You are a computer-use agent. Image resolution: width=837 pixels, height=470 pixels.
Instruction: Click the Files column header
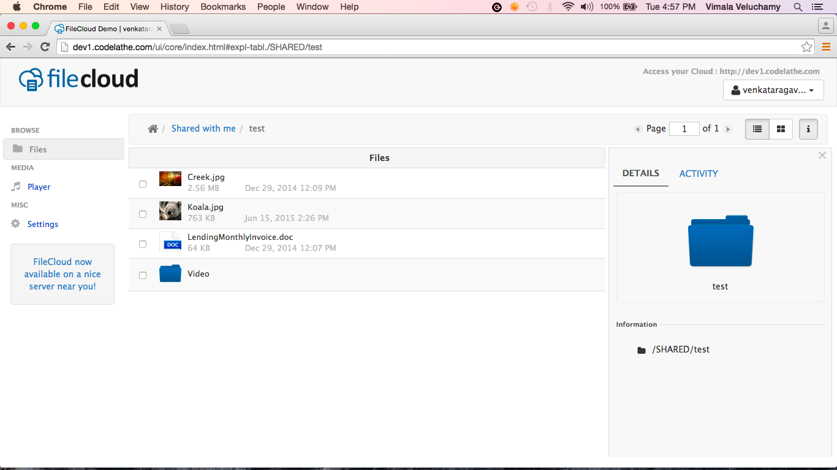[379, 158]
